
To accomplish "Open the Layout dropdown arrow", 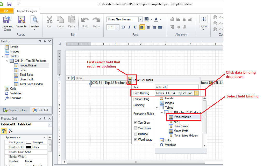I will pyautogui.click(x=203, y=29).
